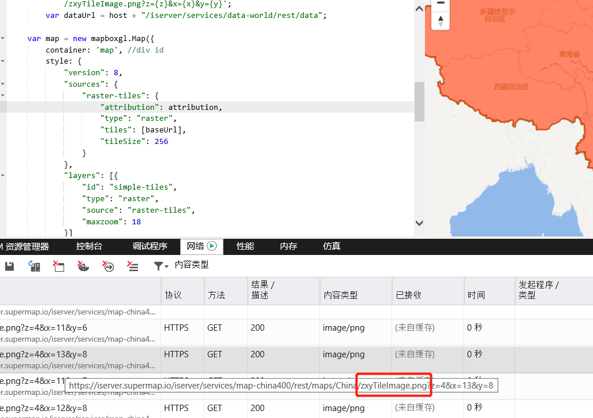
Task: Click the clear browser cache icon
Action: coord(59,266)
